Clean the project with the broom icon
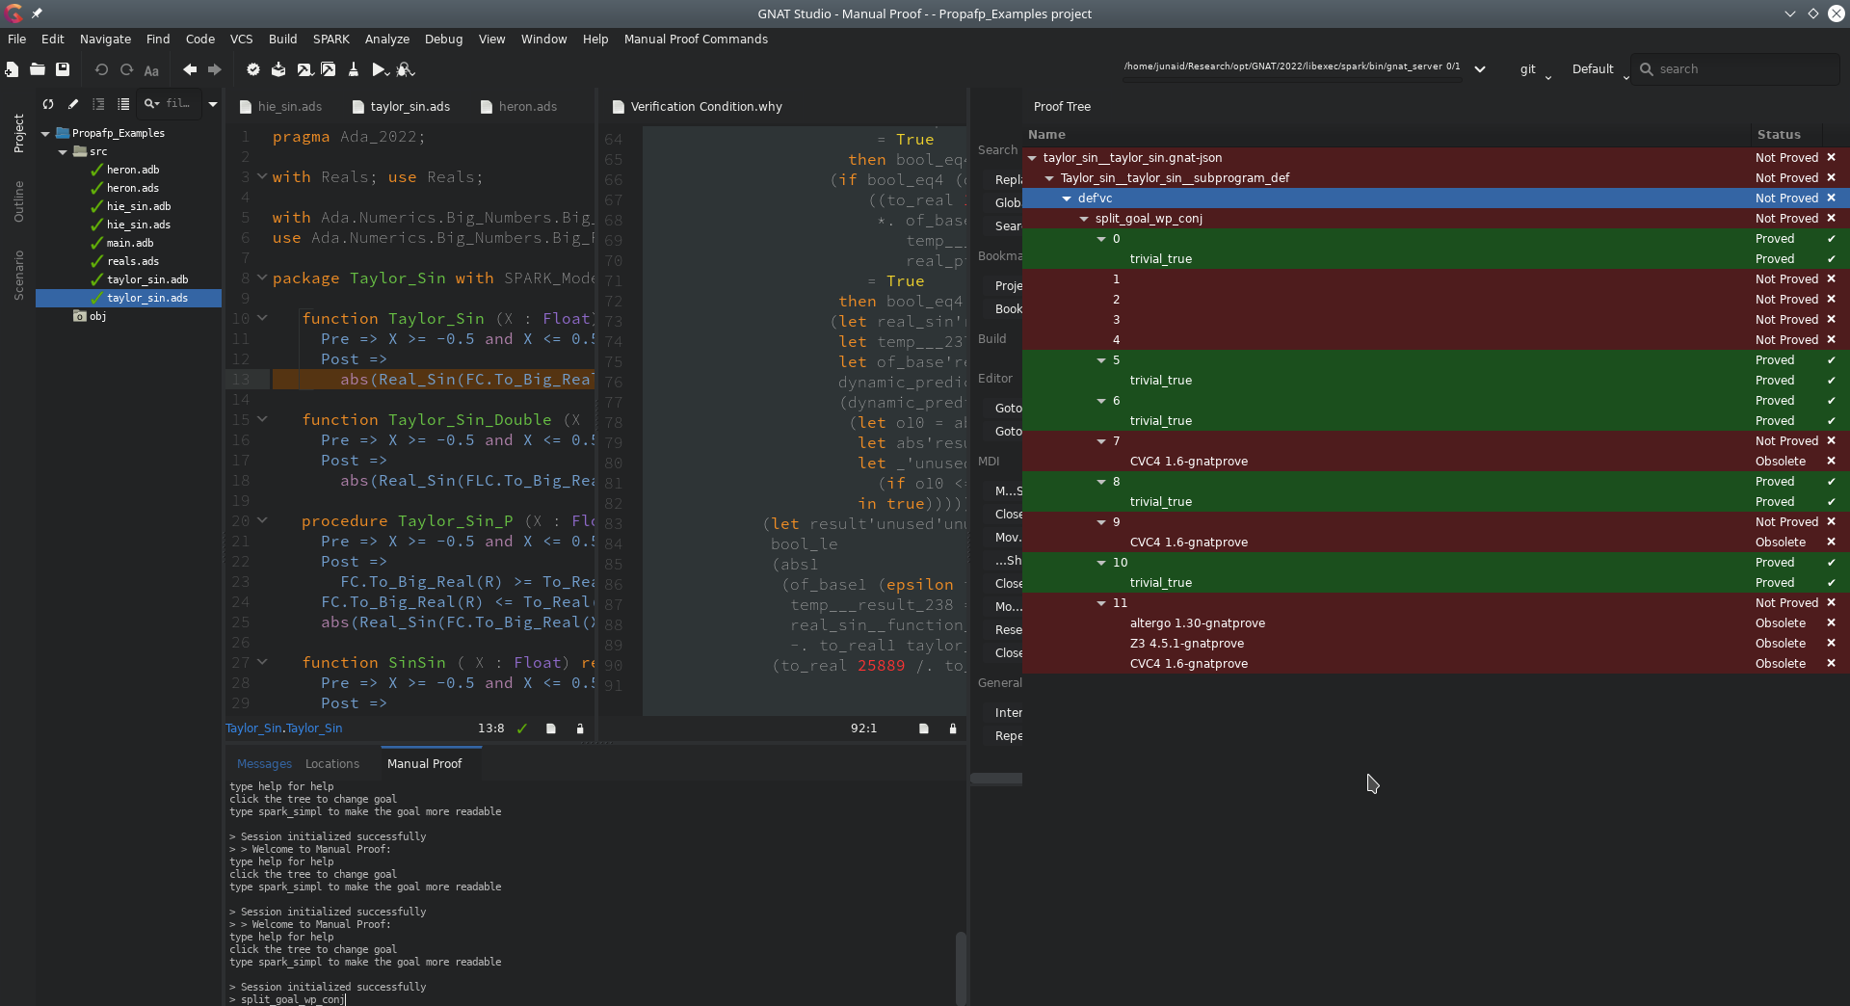Screen dimensions: 1850x1006 pos(354,69)
